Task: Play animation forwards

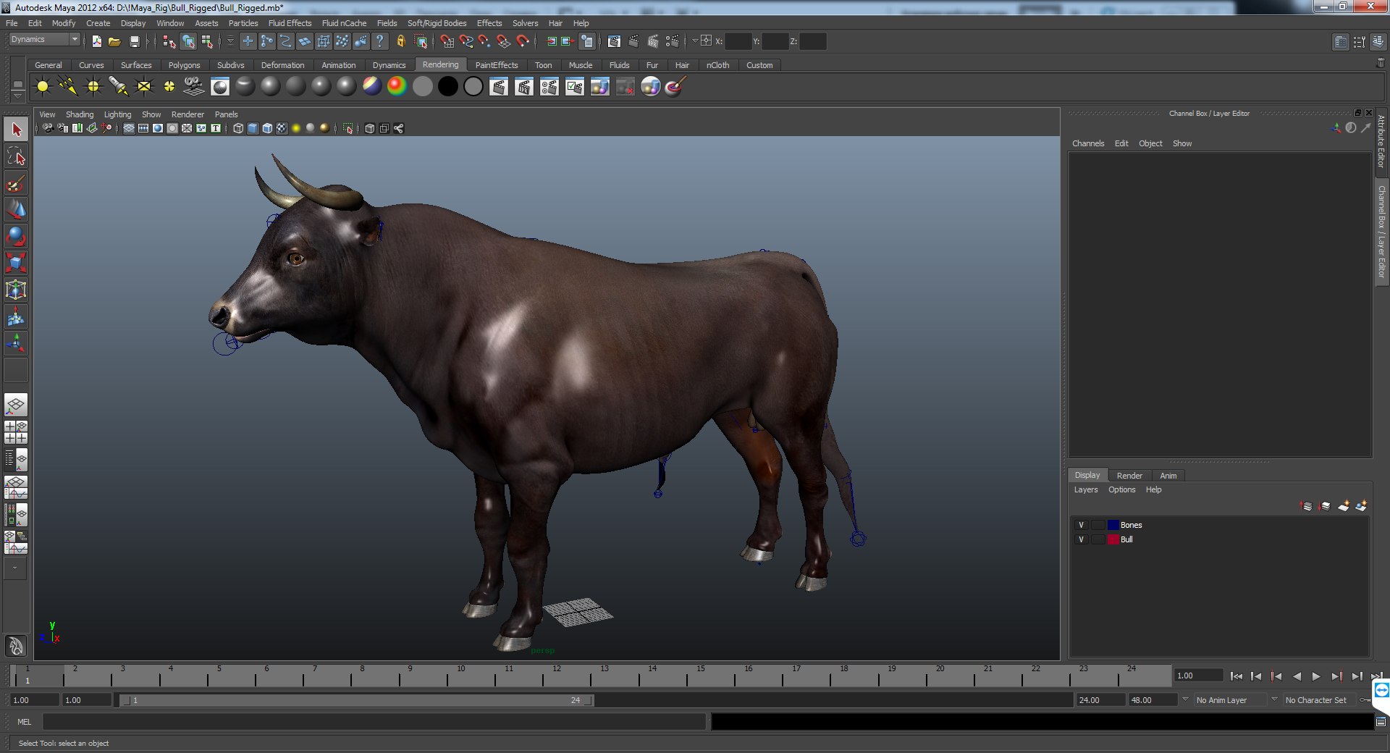Action: click(x=1316, y=676)
